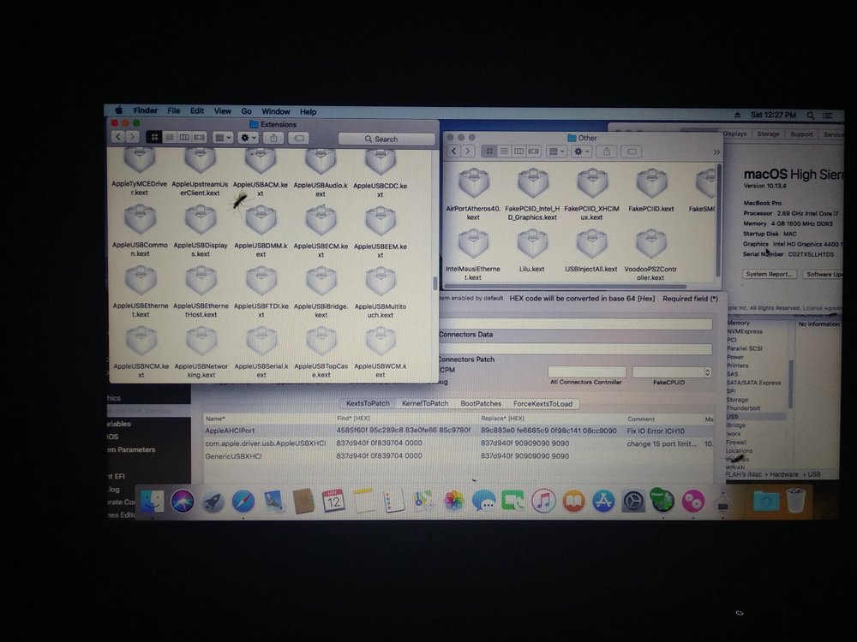Open the arrange dropdown in Extensions window
The height and width of the screenshot is (642, 857).
(222, 137)
